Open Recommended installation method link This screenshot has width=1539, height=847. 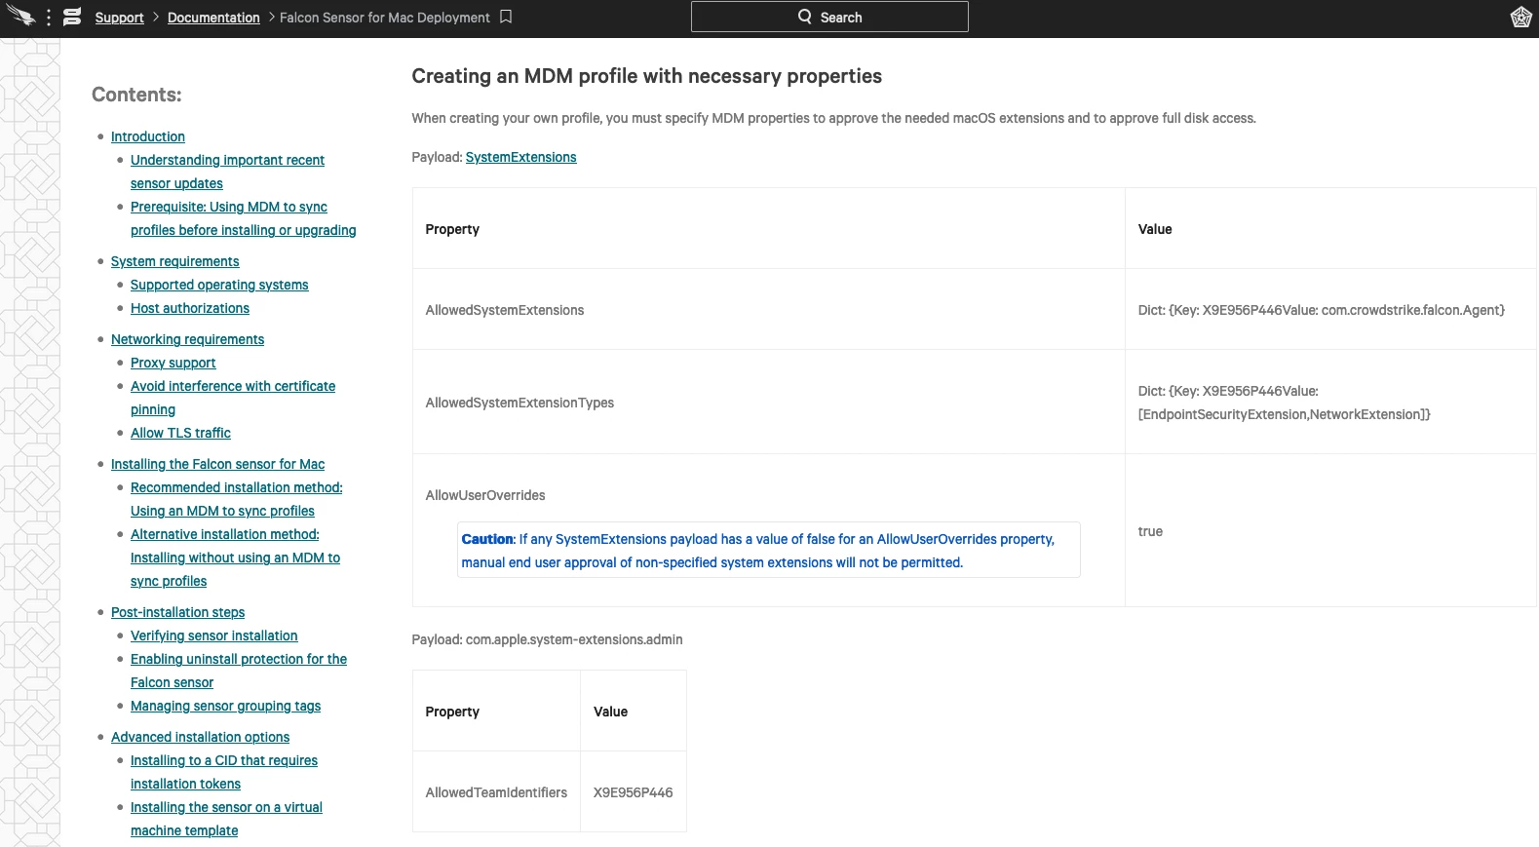[x=237, y=499]
